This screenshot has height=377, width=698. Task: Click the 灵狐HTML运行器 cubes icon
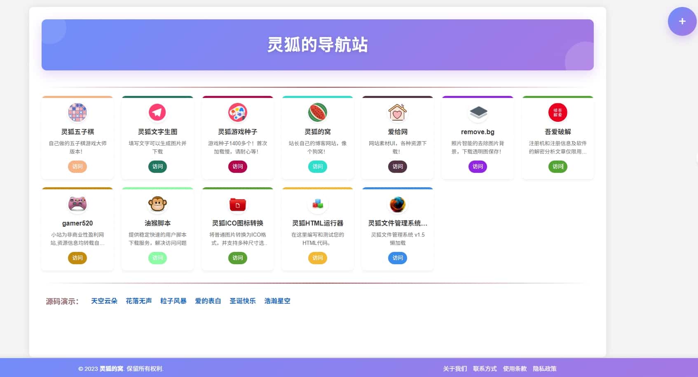[x=318, y=204]
